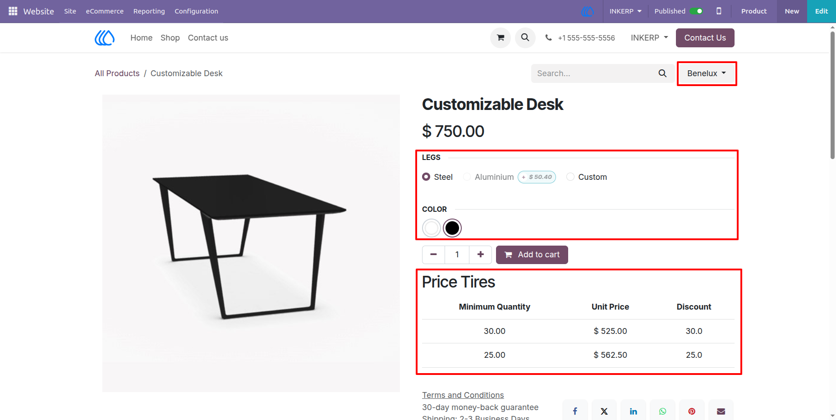836x420 pixels.
Task: Expand INKERP user menu near phone number
Action: 649,38
